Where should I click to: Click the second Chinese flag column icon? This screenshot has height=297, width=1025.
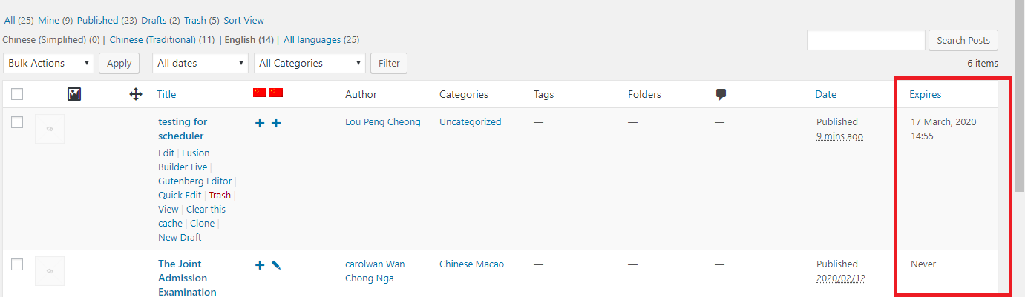click(x=276, y=93)
